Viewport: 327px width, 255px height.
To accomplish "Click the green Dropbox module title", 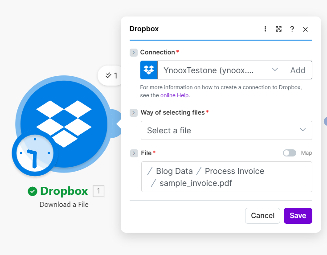I will (64, 191).
